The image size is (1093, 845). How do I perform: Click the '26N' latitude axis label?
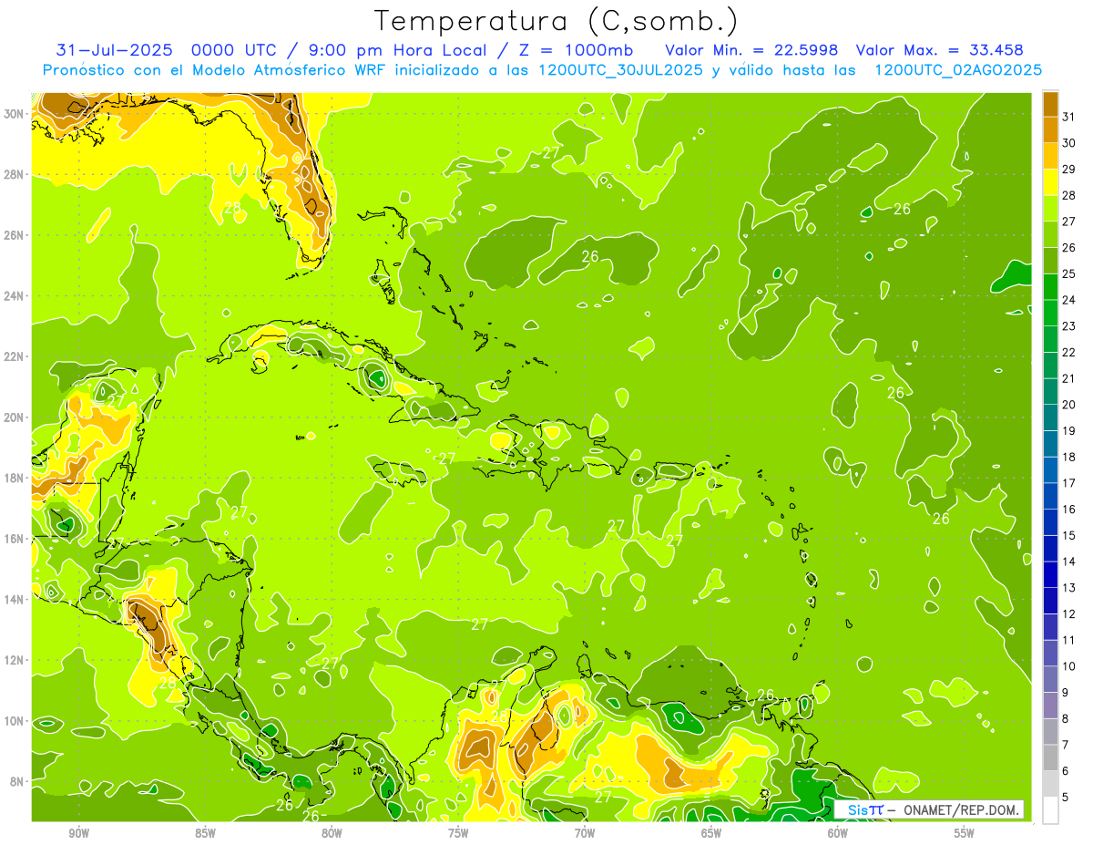15,235
